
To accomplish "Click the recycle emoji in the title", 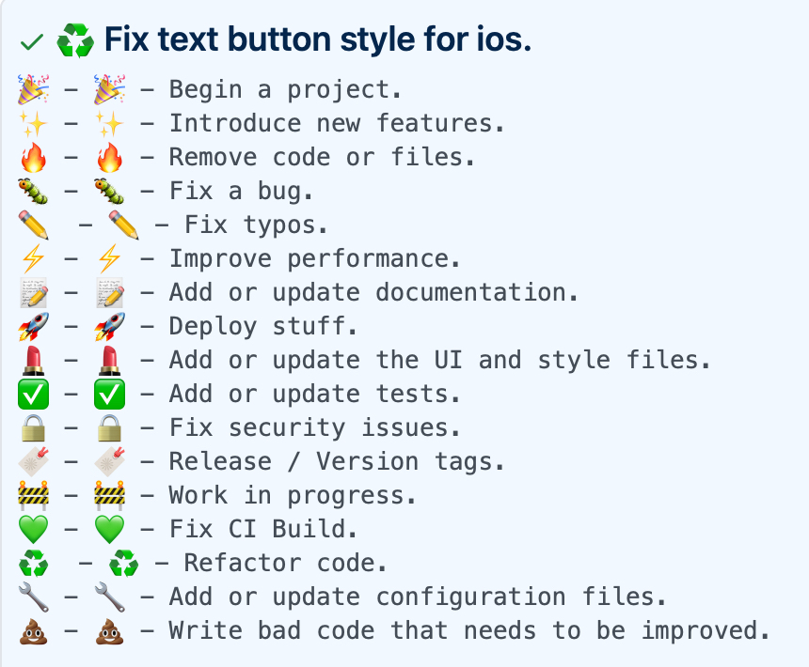I will click(x=75, y=40).
